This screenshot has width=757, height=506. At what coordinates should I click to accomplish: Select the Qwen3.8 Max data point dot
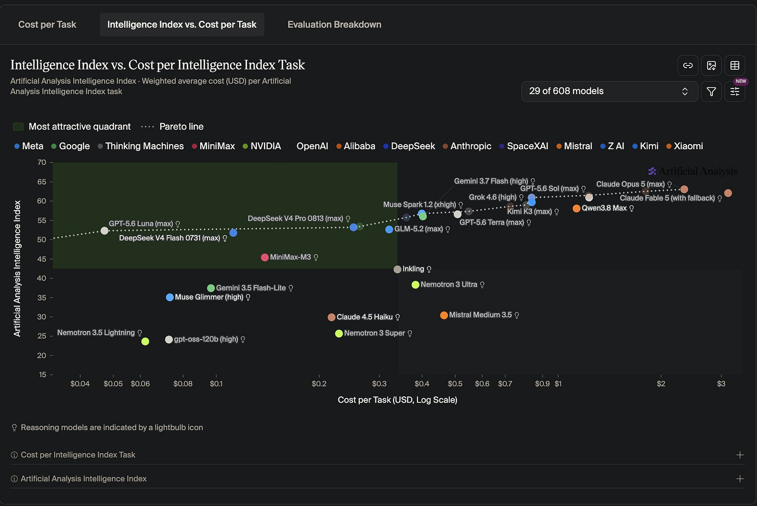point(576,209)
